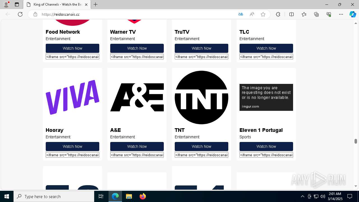Launch Firefox from taskbar
359x202 pixels.
click(x=142, y=196)
